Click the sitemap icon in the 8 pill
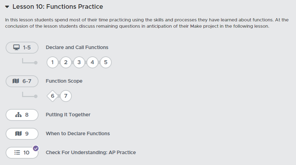 (19, 115)
